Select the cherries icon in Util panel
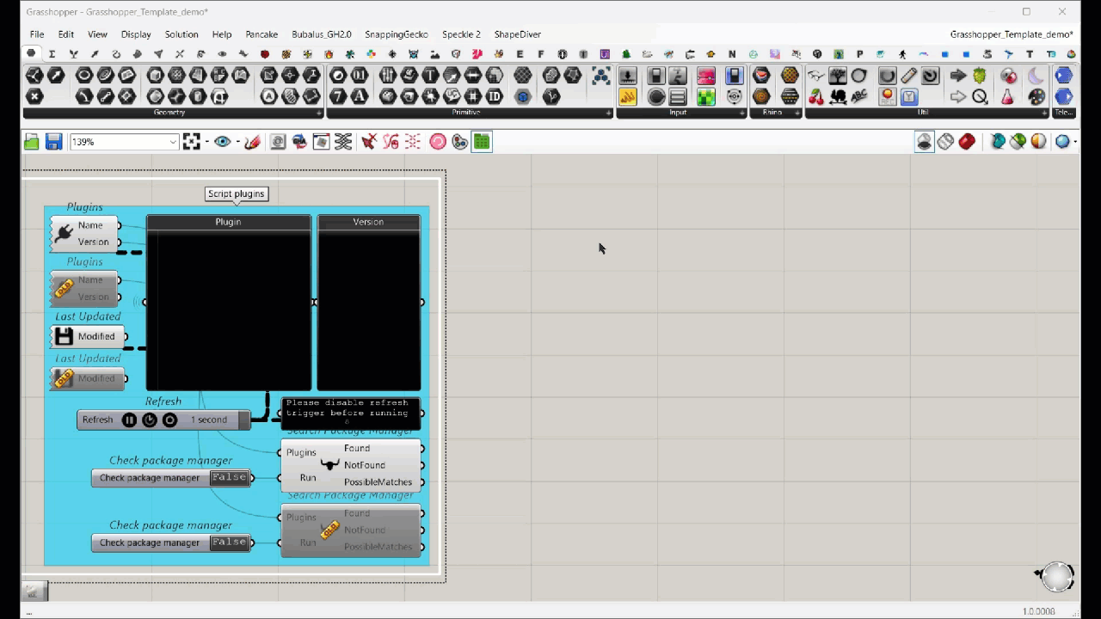The width and height of the screenshot is (1101, 619). point(816,96)
